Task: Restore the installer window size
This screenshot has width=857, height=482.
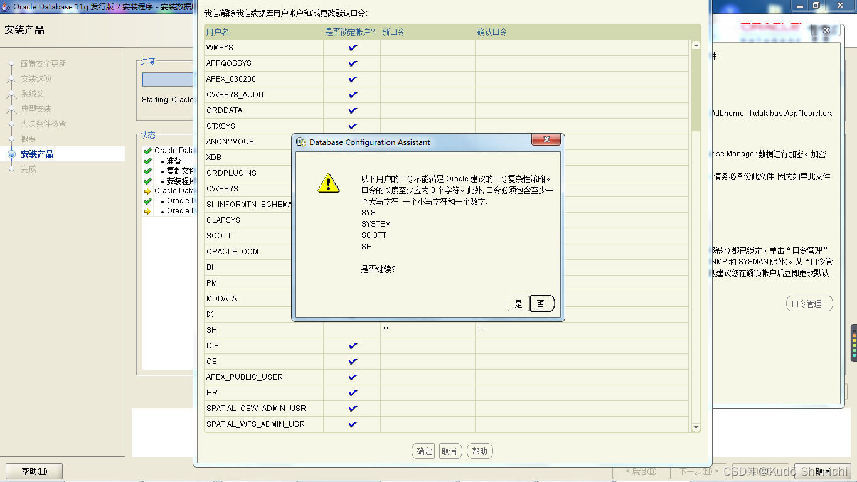Action: 816,5
